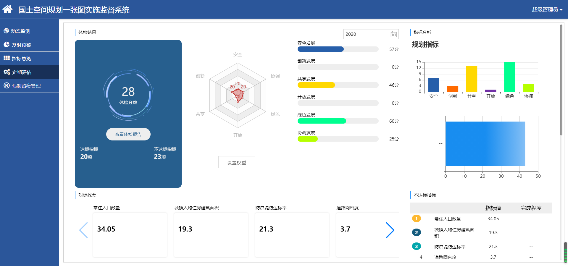Select the 城镇人均住房建筑面积 table row text
The image size is (568, 267).
click(454, 233)
